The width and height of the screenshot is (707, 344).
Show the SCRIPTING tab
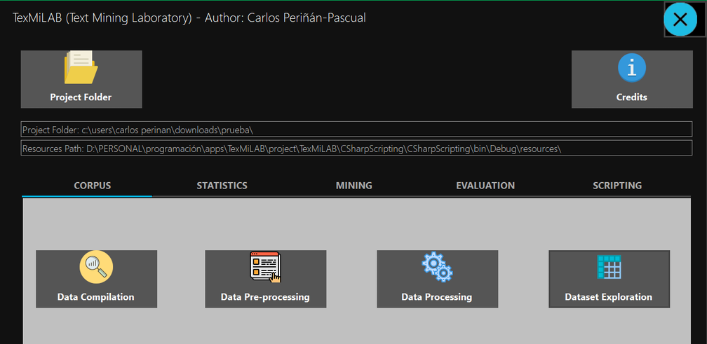click(617, 186)
